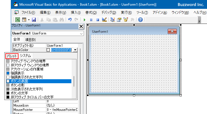
Task: Choose アプリケーションの作業域 system color
Action: pos(39,69)
